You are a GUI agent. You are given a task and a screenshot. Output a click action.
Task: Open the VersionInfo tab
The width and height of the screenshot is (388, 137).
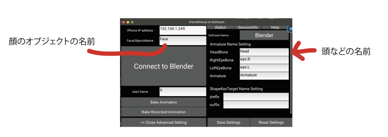[248, 28]
